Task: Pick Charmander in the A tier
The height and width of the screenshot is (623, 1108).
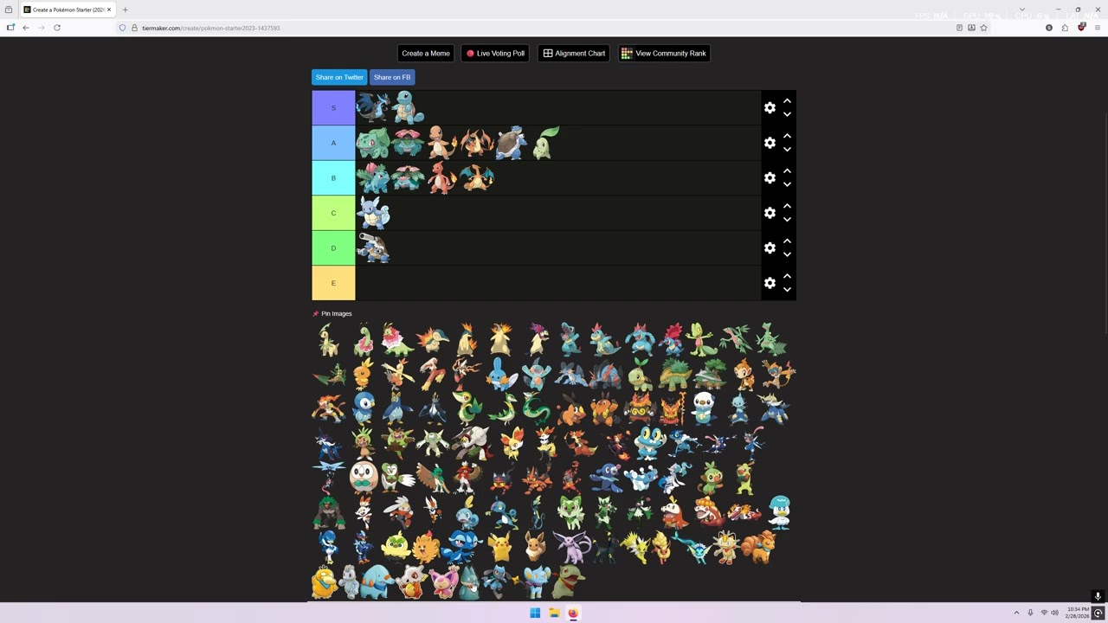Action: point(442,143)
